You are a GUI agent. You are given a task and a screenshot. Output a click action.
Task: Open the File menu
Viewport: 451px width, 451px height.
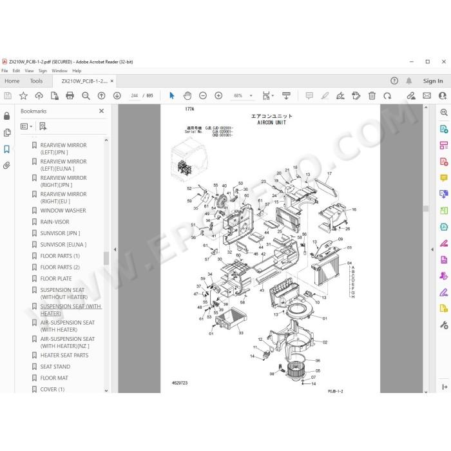5,70
